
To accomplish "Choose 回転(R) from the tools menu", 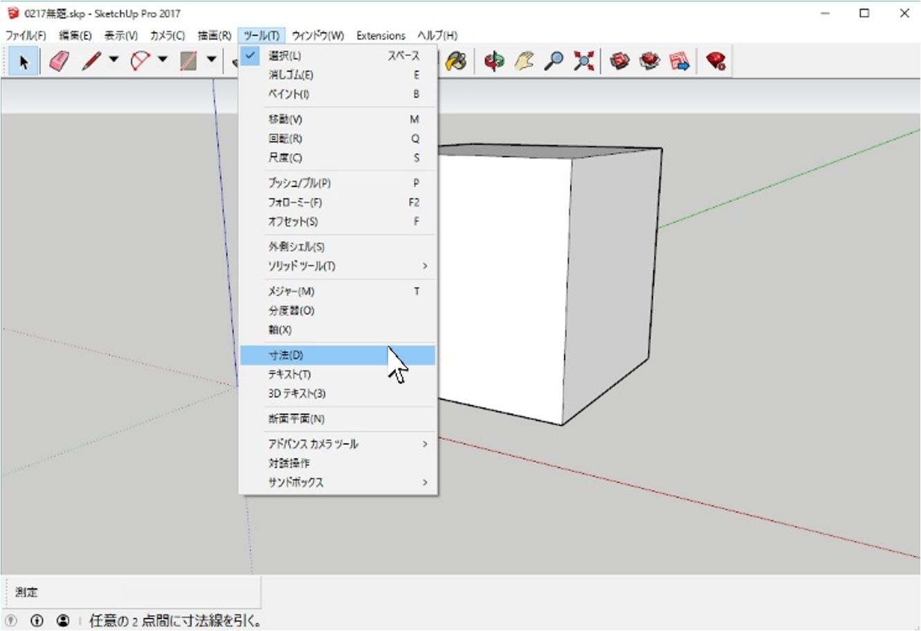I will coord(338,138).
